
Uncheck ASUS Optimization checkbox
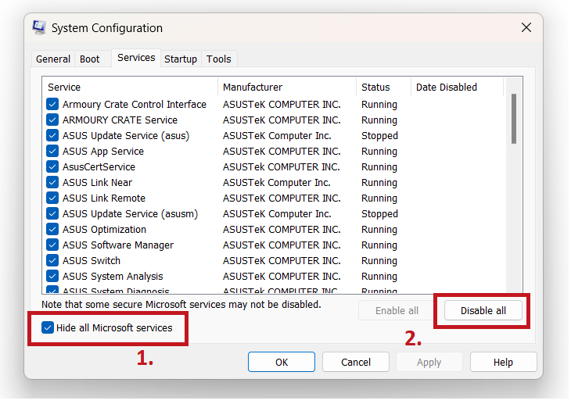tap(52, 230)
